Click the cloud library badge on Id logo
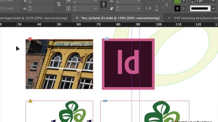This screenshot has height=122, width=218. [107, 39]
